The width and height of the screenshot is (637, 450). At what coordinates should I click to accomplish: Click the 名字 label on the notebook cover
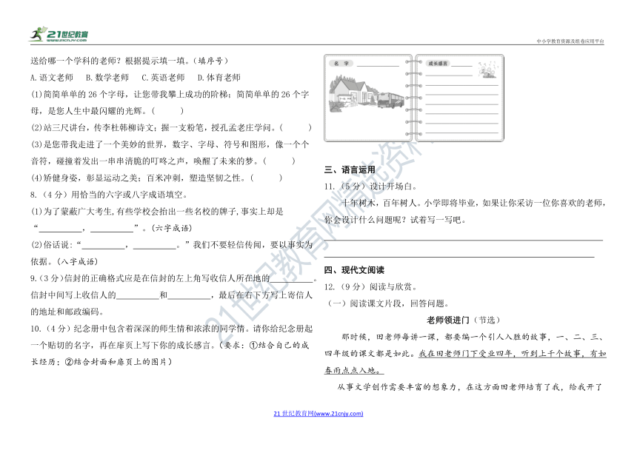tap(341, 64)
